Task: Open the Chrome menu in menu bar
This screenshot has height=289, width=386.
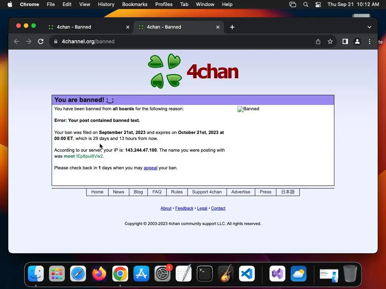Action: click(29, 5)
